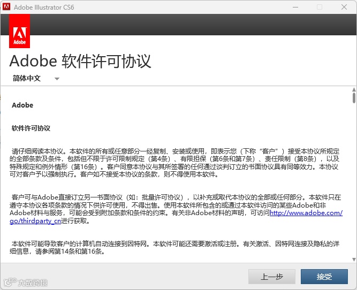This screenshot has height=290, width=357.
Task: Click the bold 'Adobe' text in agreement
Action: pos(22,105)
